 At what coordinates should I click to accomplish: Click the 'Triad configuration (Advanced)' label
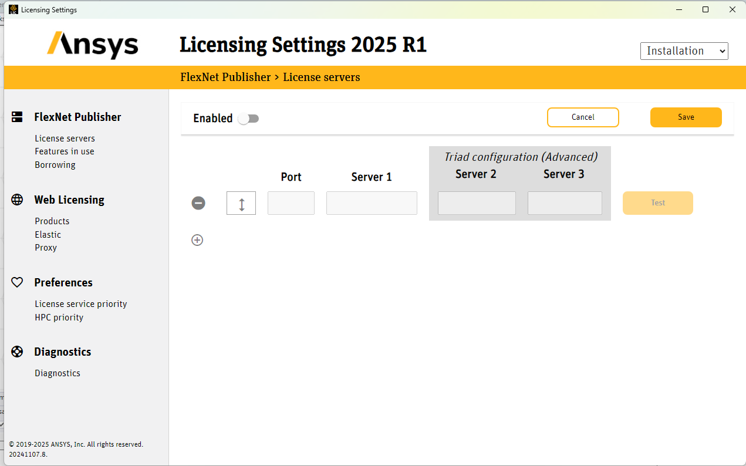521,157
